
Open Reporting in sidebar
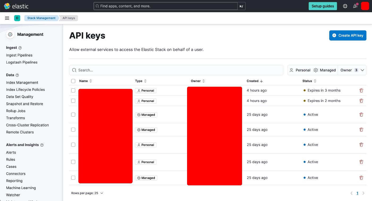(x=14, y=181)
